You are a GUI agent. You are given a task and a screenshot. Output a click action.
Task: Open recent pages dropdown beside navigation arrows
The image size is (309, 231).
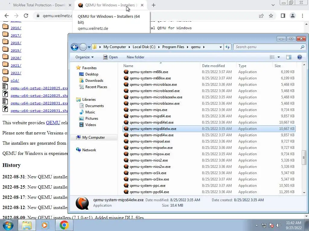pos(89,47)
